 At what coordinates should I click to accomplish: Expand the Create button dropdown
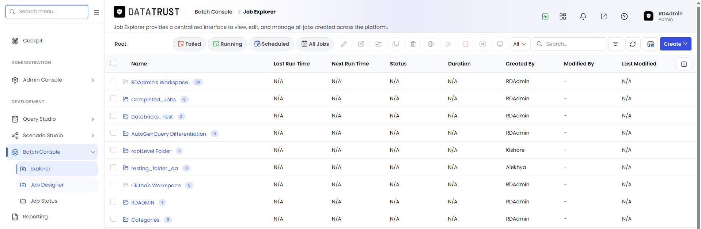tap(675, 44)
